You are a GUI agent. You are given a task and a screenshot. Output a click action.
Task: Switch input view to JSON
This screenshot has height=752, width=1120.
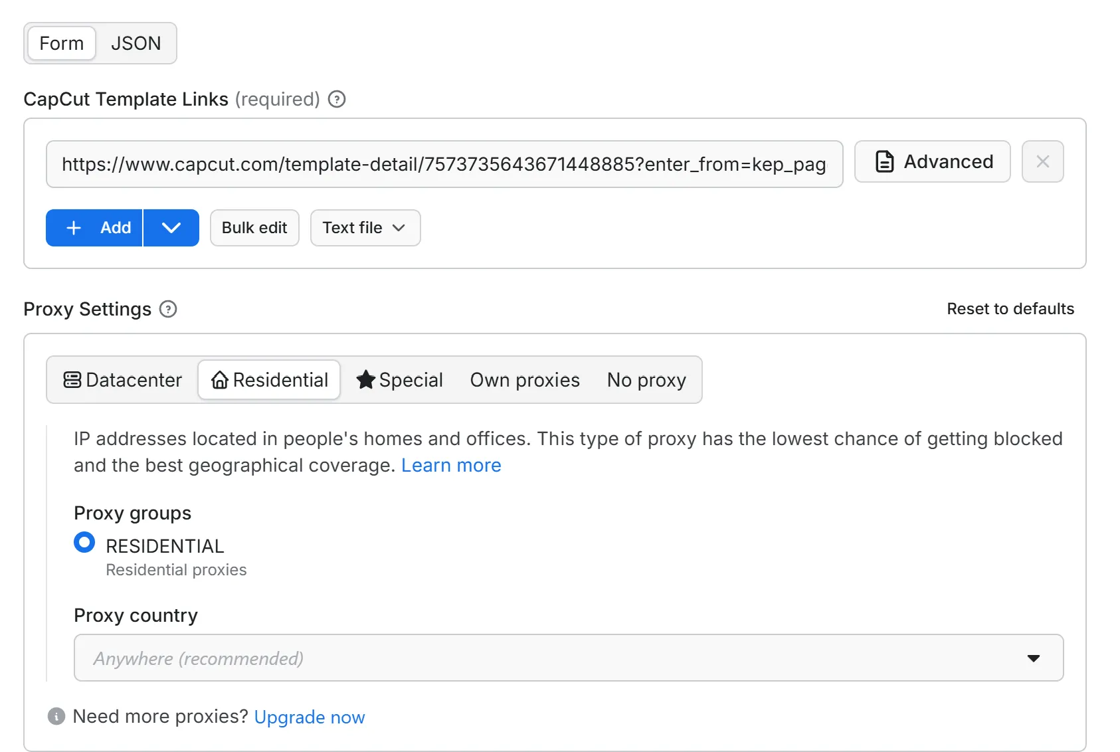(136, 43)
